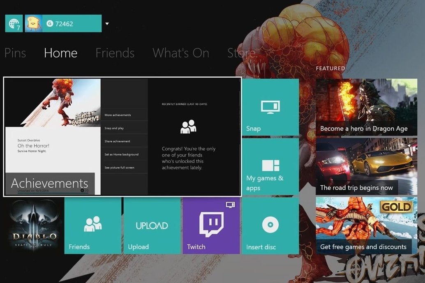Open the Store tab
This screenshot has height=283, width=425.
click(x=241, y=53)
